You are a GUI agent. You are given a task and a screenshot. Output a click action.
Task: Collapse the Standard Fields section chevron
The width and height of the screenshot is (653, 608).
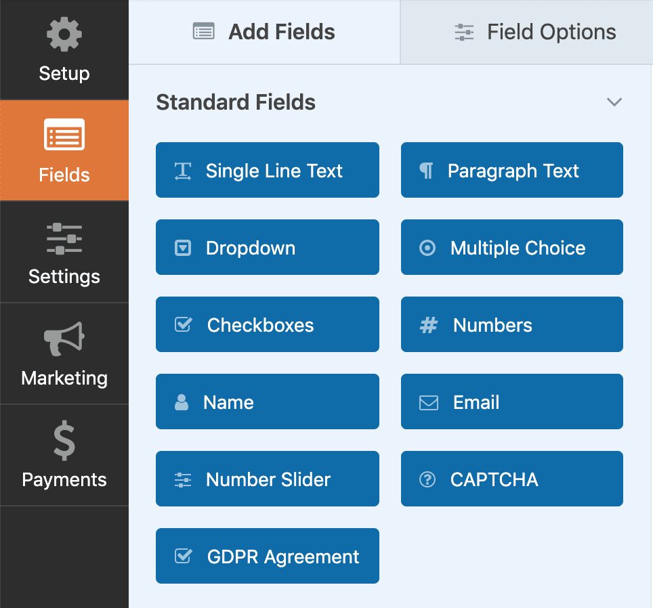(614, 102)
